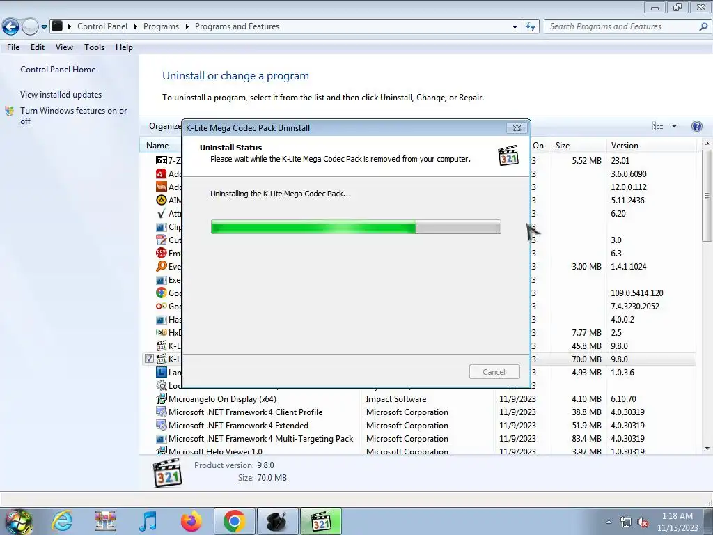Viewport: 713px width, 535px height.
Task: Open Google Chrome from the taskbar
Action: (x=235, y=521)
